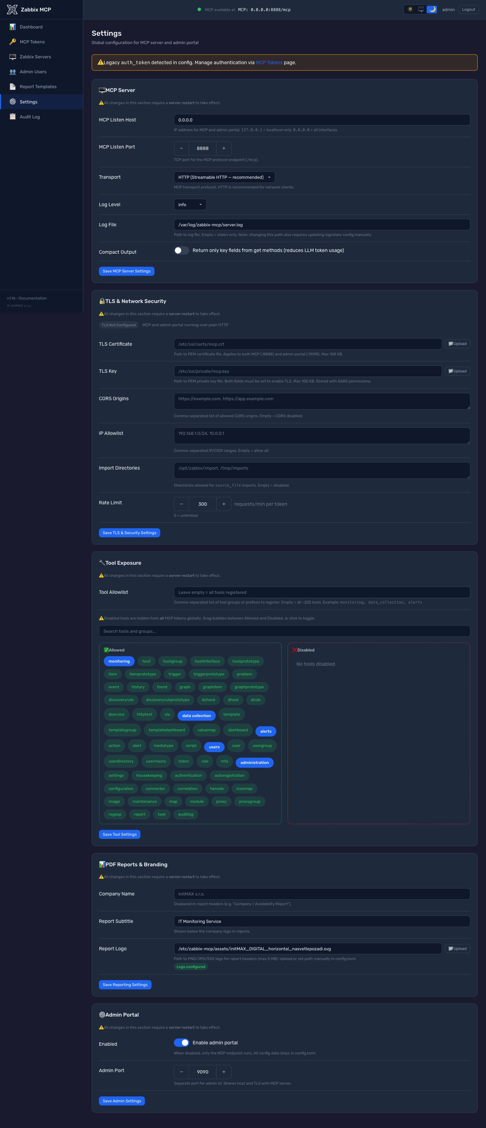This screenshot has height=1128, width=486.
Task: Upload a TLS Key file
Action: (x=458, y=371)
